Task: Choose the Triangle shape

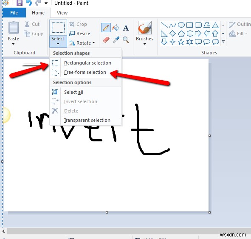Action: 215,25
